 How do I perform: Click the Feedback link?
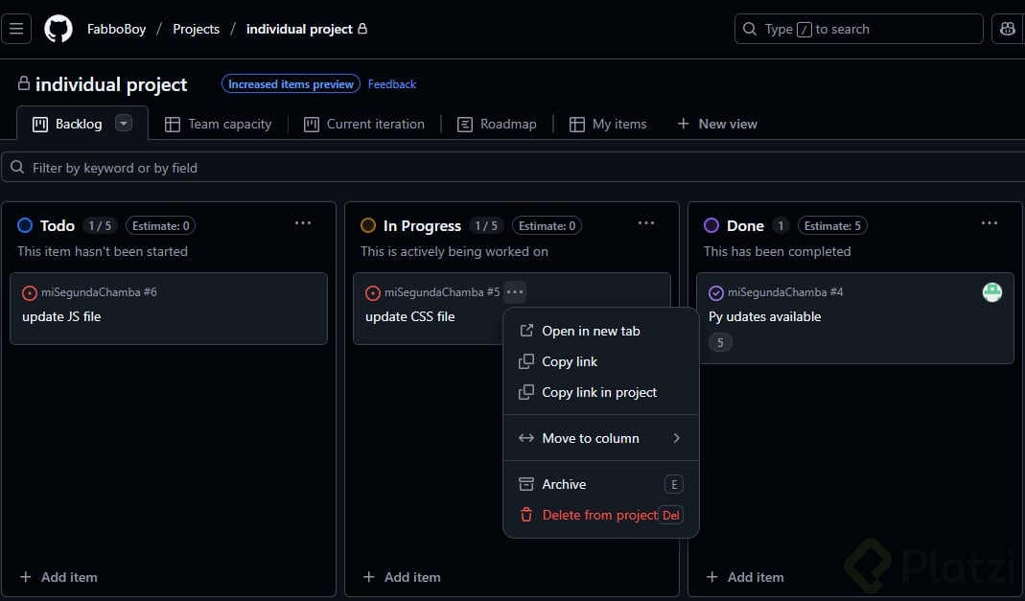pos(392,84)
